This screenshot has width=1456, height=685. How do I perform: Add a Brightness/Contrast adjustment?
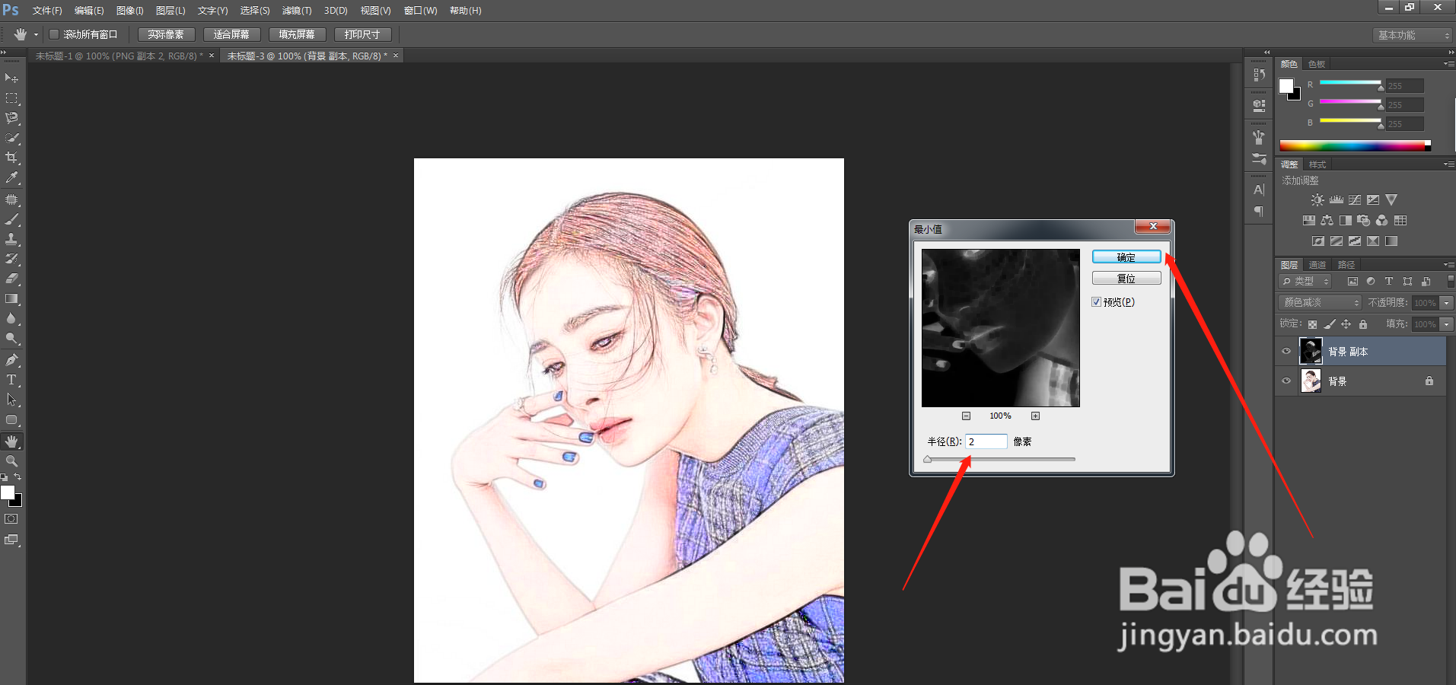point(1317,200)
